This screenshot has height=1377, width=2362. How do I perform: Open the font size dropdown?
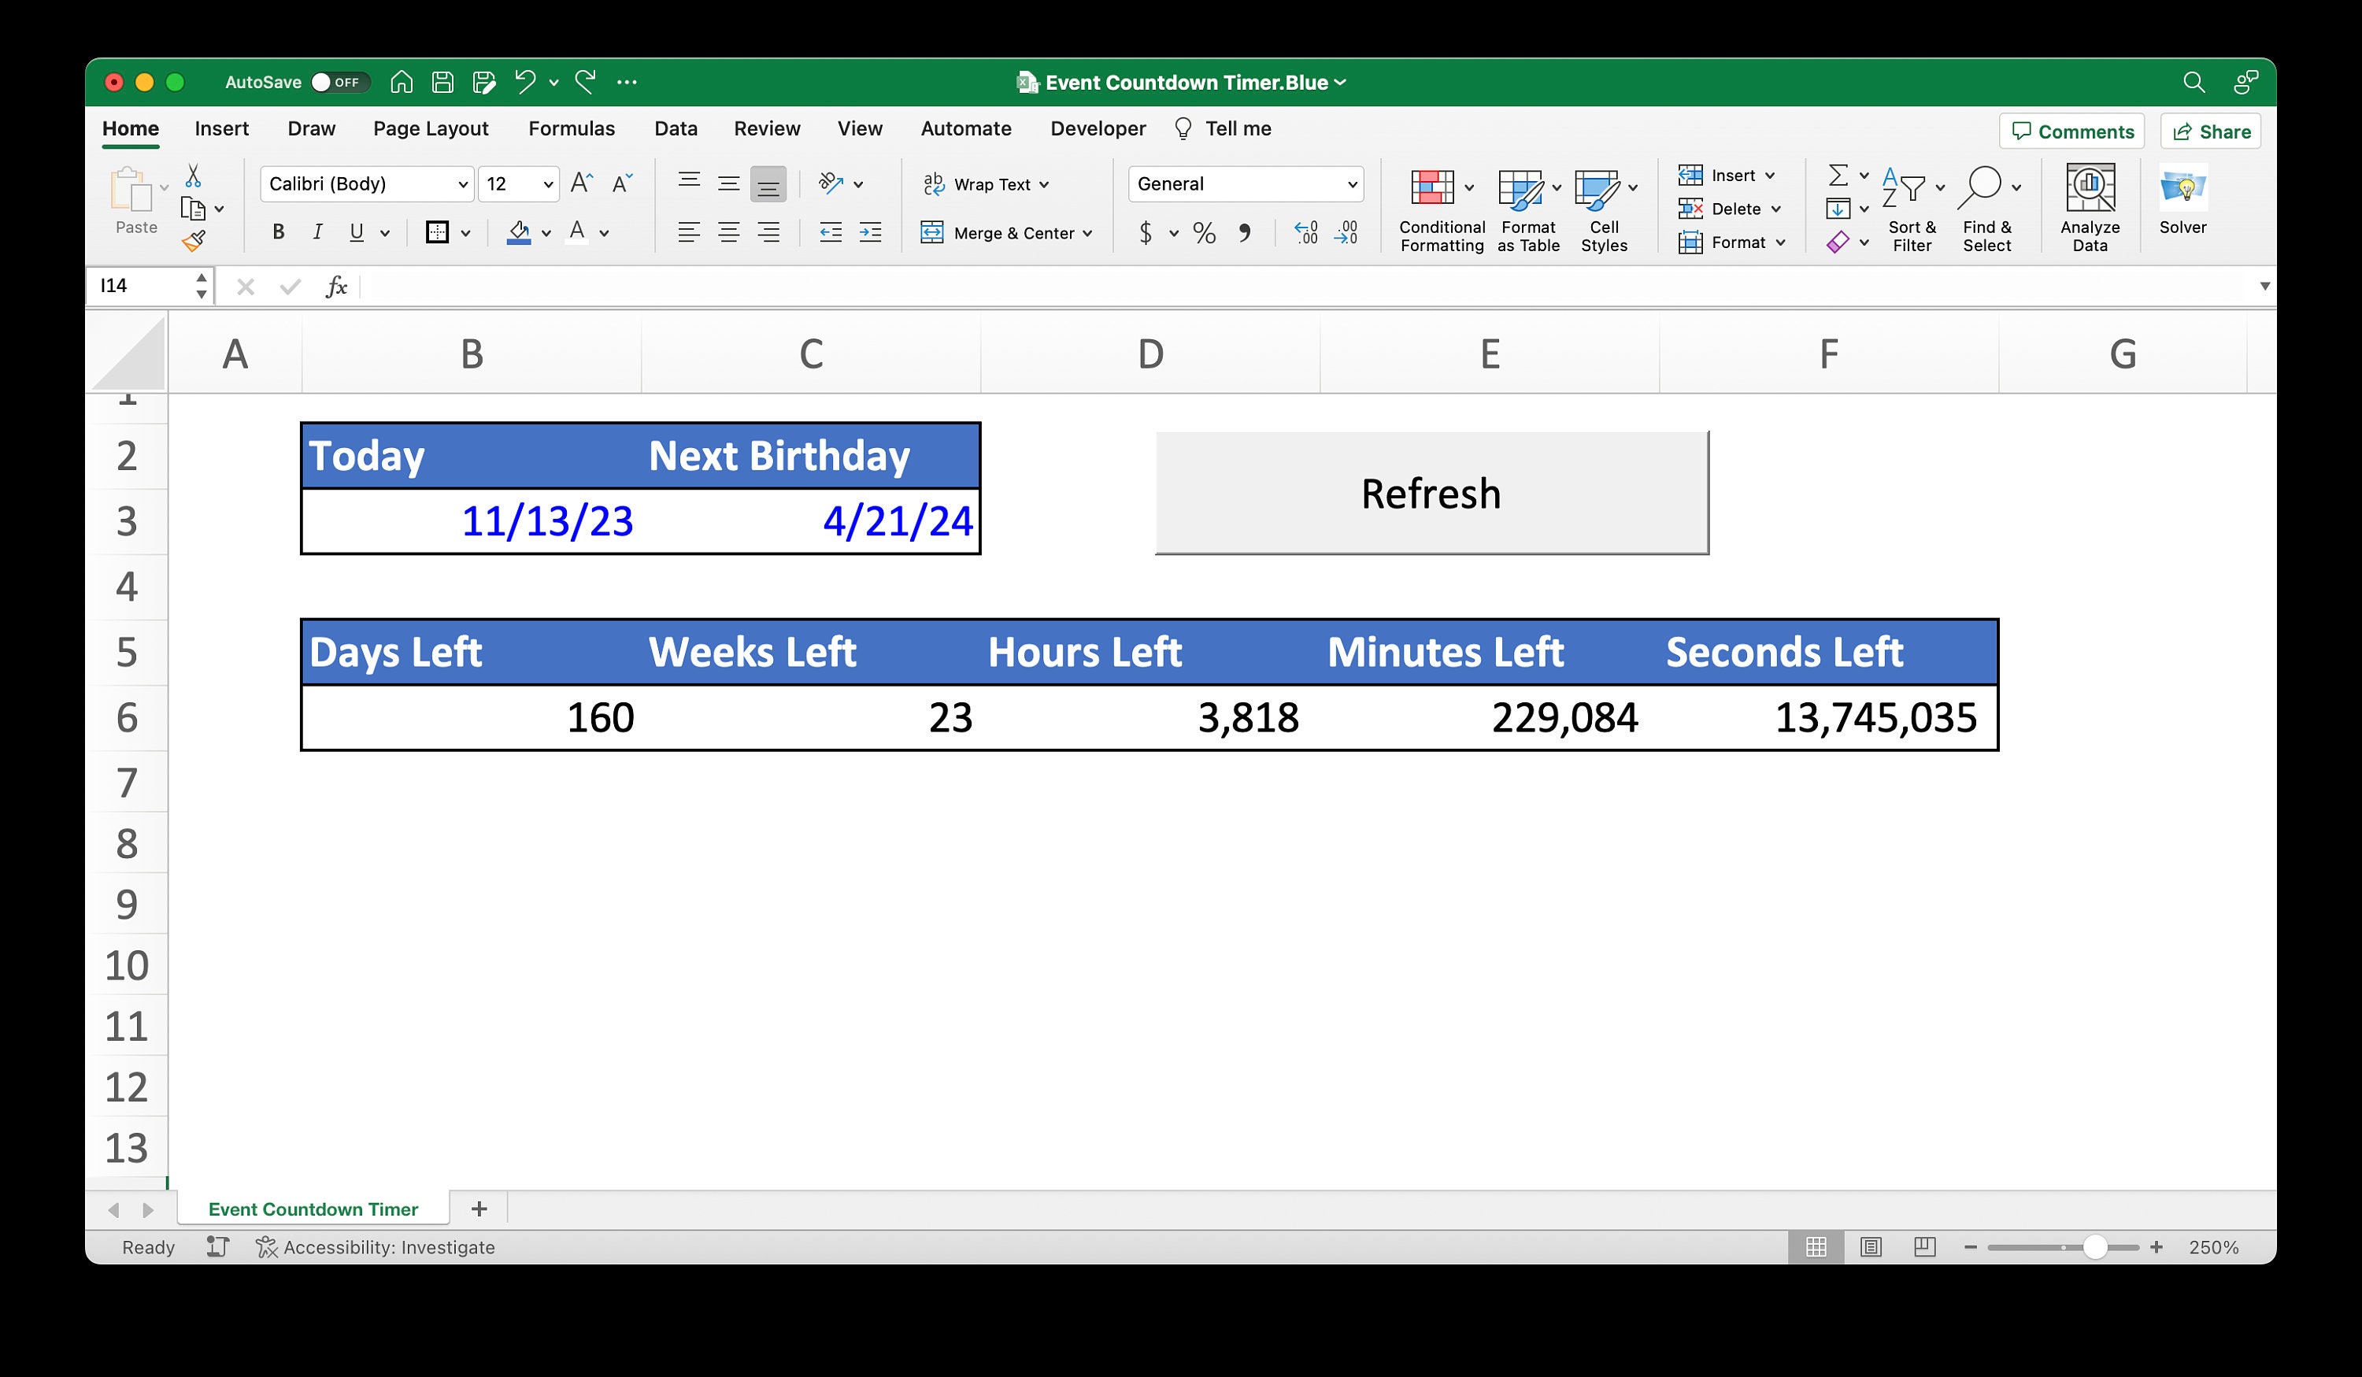(x=545, y=183)
